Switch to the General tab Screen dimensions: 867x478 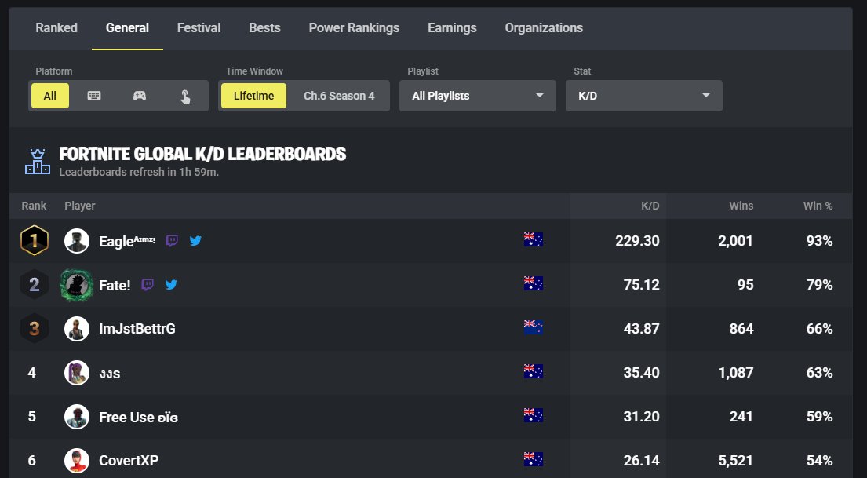[127, 27]
